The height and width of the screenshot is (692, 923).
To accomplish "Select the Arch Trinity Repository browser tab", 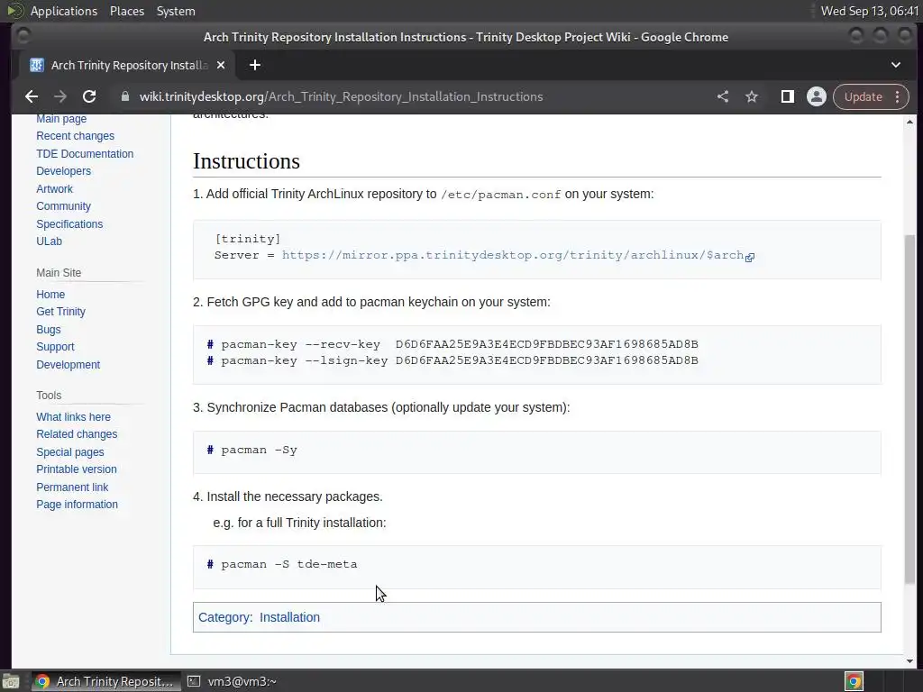I will (x=128, y=65).
